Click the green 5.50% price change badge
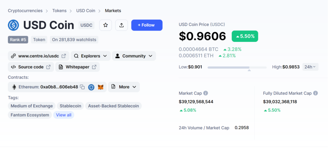The width and height of the screenshot is (328, 151). pyautogui.click(x=245, y=36)
